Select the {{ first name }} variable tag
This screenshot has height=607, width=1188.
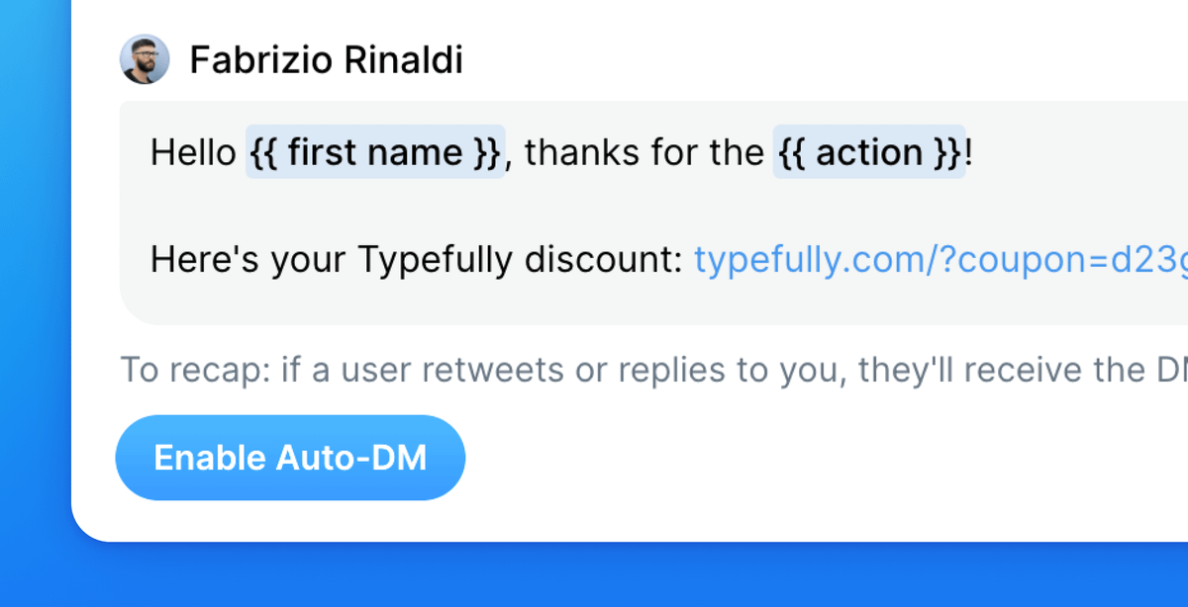point(375,152)
